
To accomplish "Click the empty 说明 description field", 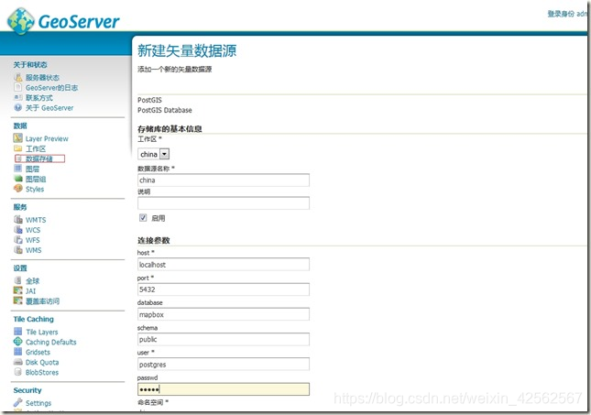I will (x=224, y=202).
